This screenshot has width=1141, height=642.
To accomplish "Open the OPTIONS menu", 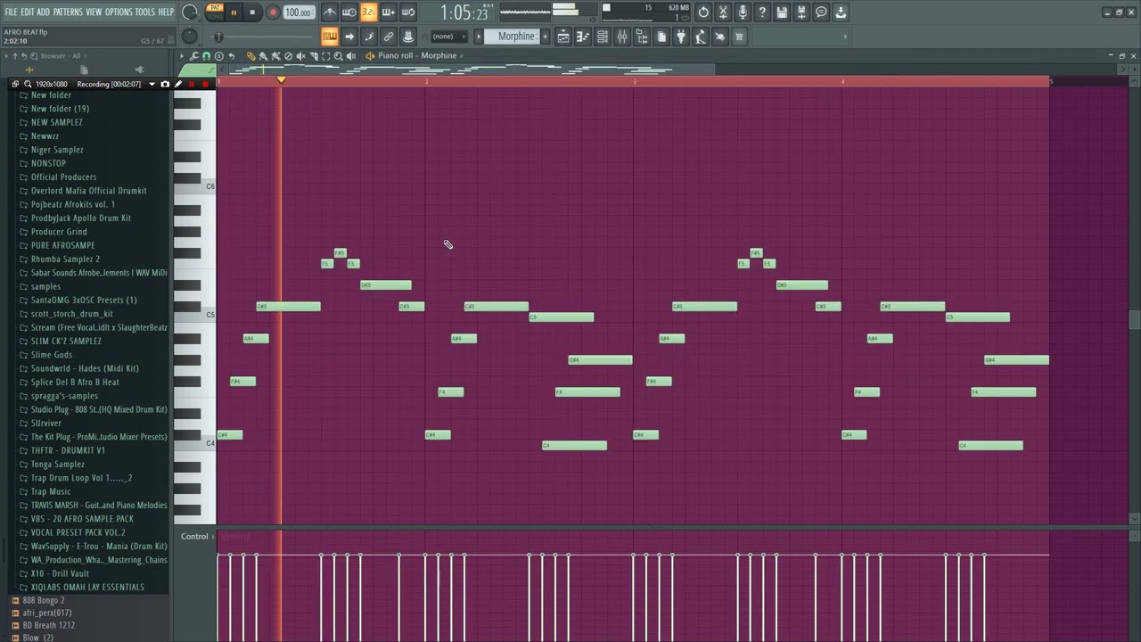I will [x=119, y=12].
